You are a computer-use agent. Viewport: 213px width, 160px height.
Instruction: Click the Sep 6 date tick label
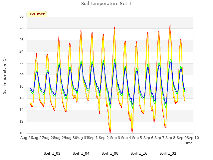tap(148, 138)
